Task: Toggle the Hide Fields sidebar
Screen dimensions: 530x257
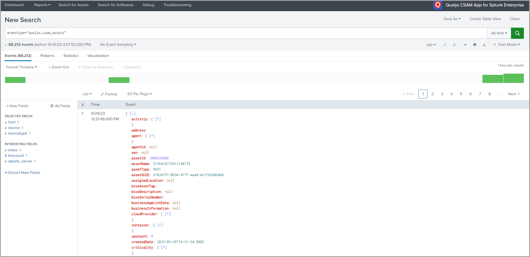Action: pyautogui.click(x=17, y=106)
